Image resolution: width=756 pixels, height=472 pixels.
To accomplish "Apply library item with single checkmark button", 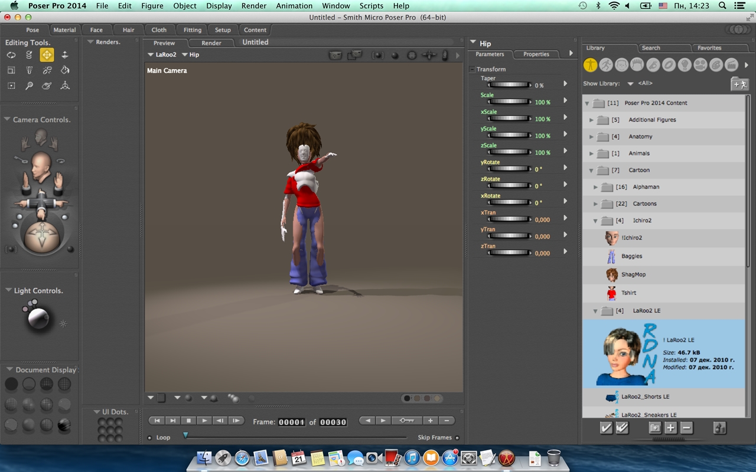I will coord(606,428).
